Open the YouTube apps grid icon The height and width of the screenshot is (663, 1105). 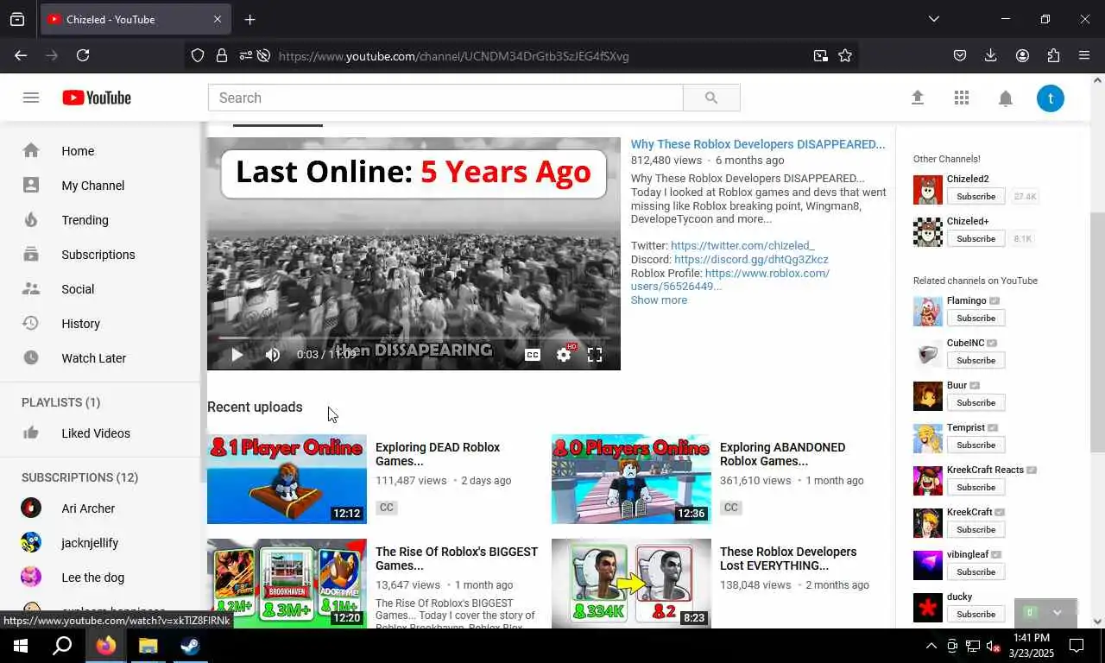pos(962,98)
